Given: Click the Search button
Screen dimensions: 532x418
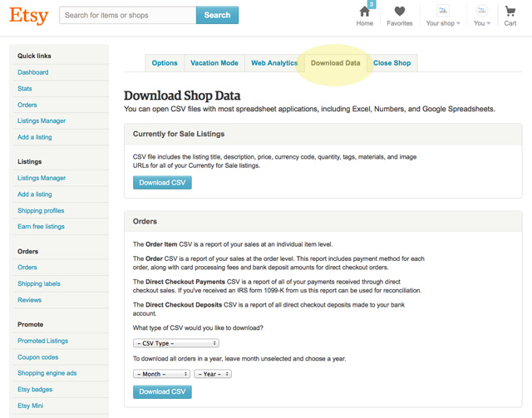Looking at the screenshot, I should pos(217,15).
